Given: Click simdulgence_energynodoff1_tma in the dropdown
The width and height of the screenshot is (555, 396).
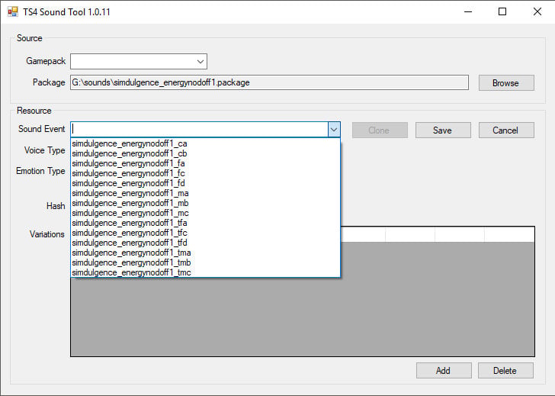Looking at the screenshot, I should pyautogui.click(x=205, y=253).
